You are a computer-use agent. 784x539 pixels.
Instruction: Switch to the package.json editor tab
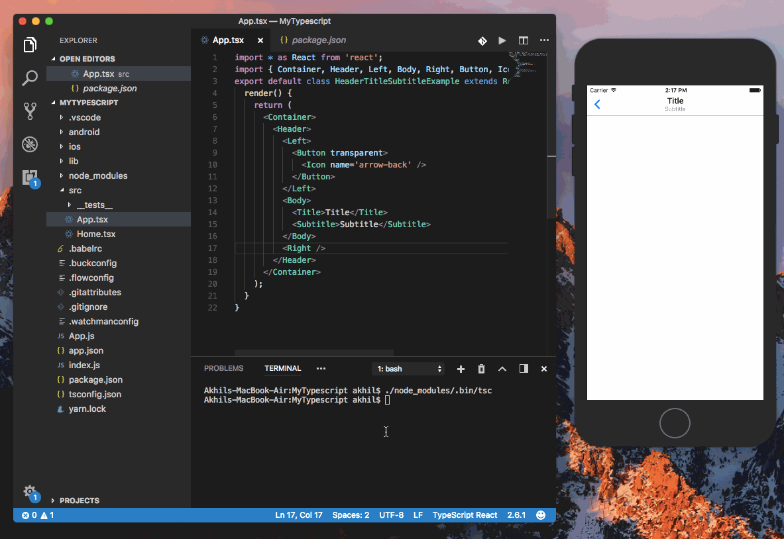tap(313, 40)
